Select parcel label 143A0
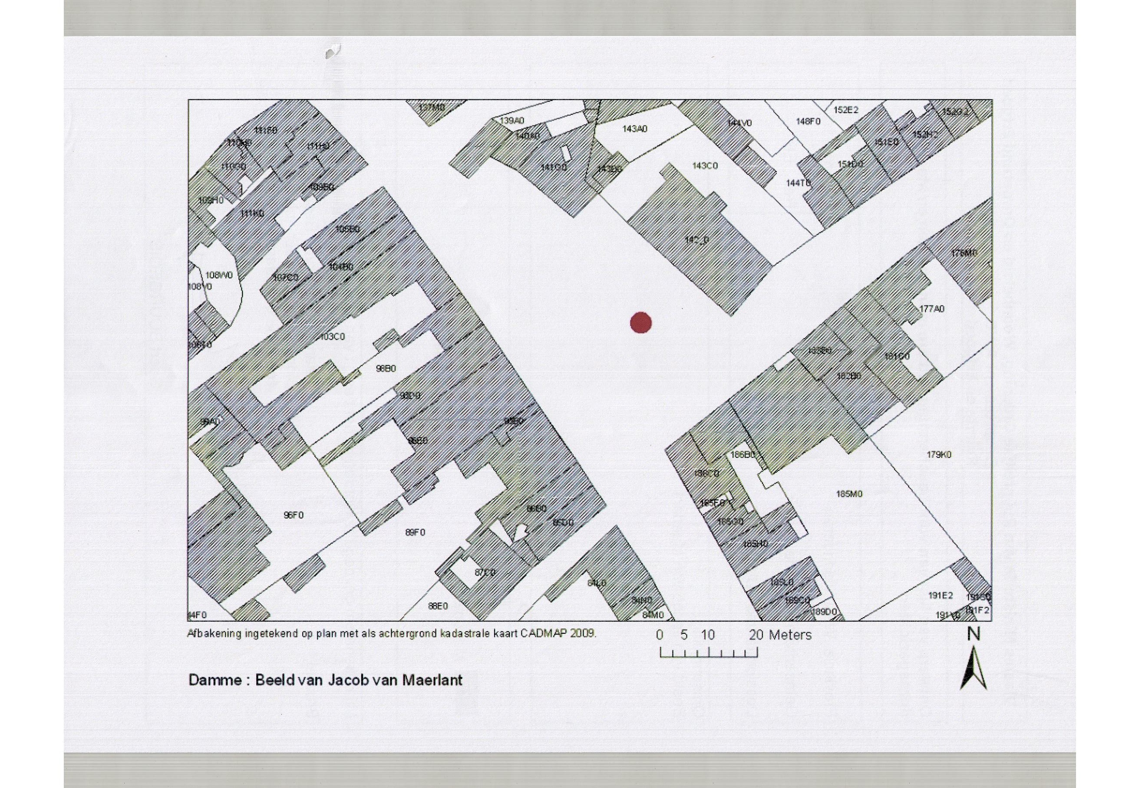This screenshot has height=788, width=1122. [x=634, y=129]
